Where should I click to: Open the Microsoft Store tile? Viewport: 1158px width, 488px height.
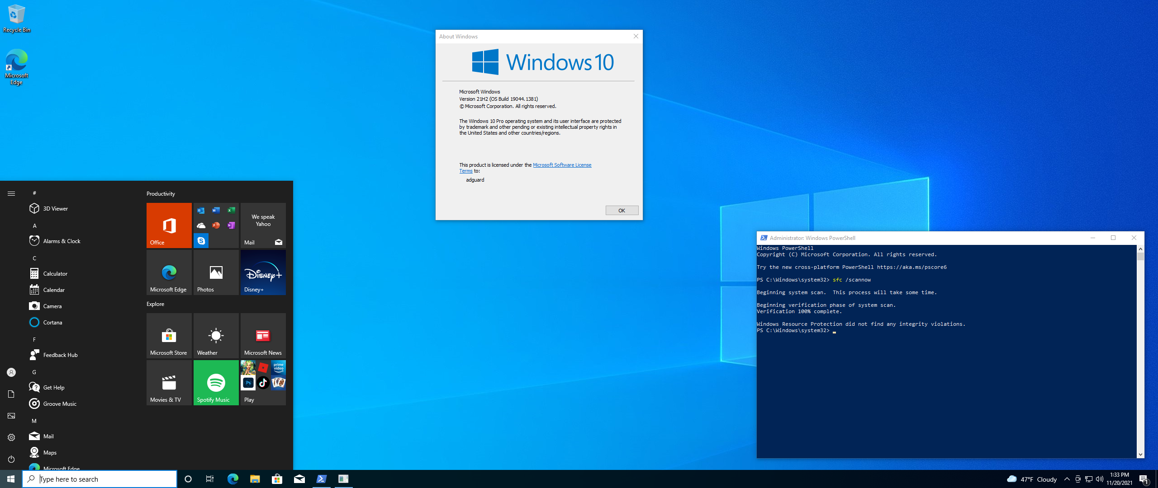[169, 336]
